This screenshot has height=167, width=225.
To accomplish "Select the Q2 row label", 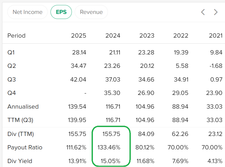I will click(x=12, y=66).
